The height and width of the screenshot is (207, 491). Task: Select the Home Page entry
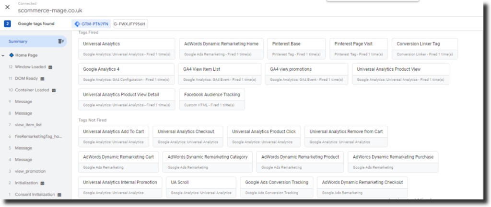pos(26,55)
